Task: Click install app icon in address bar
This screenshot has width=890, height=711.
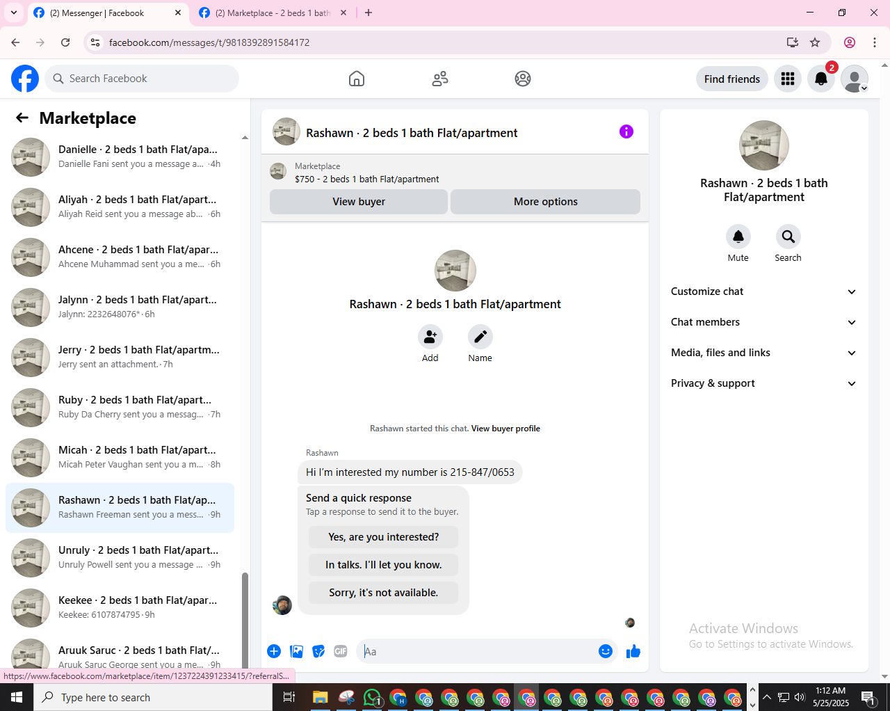Action: tap(793, 42)
